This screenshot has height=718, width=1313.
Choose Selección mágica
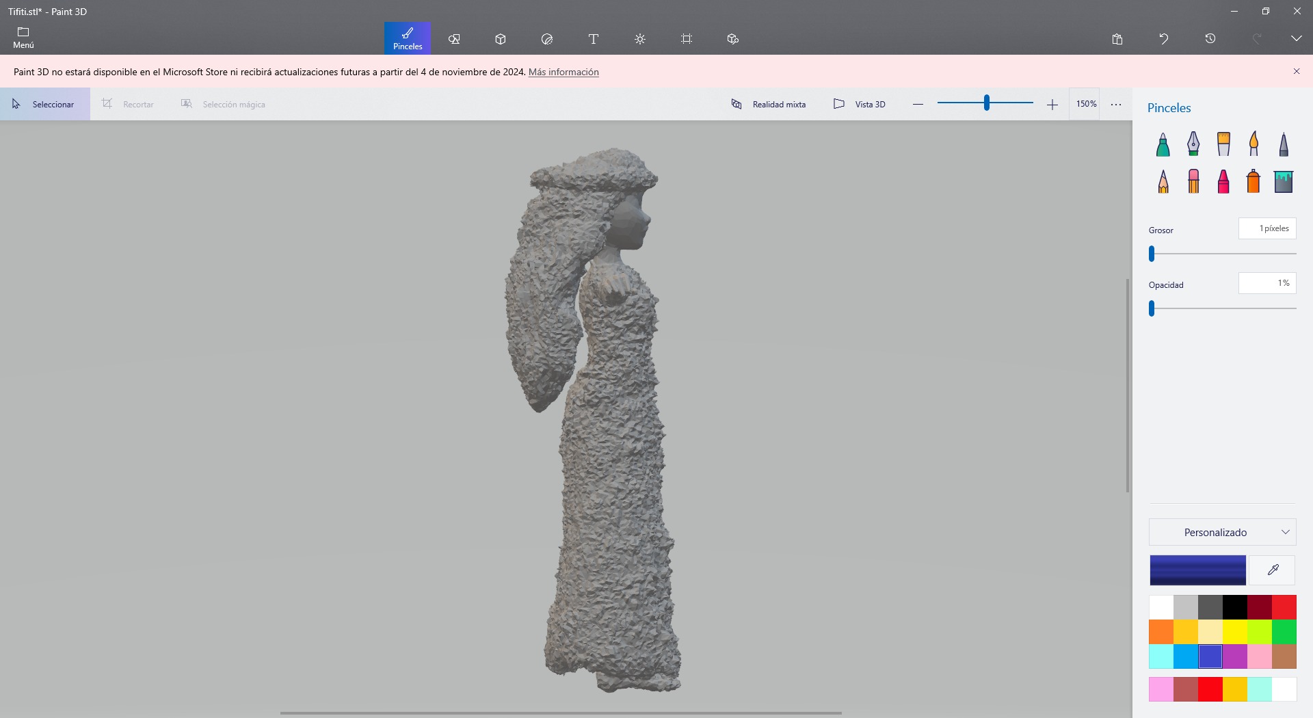(223, 104)
